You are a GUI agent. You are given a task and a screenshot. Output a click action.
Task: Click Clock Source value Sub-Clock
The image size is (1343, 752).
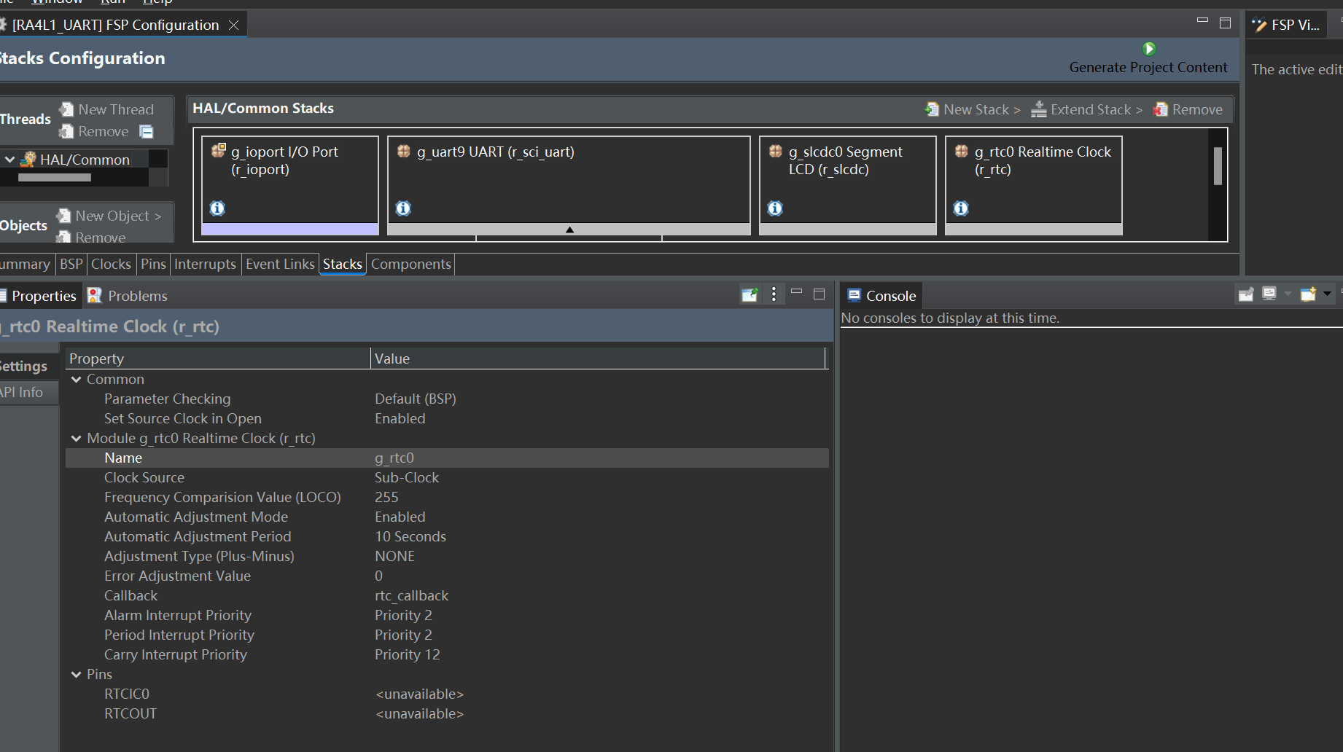(x=407, y=477)
